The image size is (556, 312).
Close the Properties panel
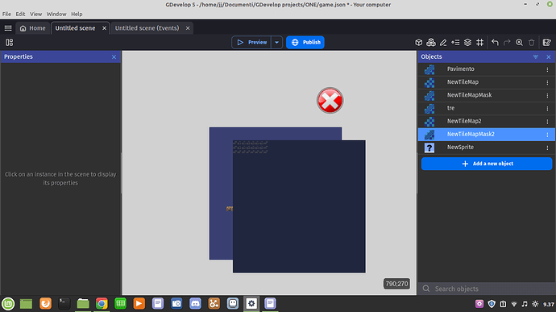[x=114, y=56]
